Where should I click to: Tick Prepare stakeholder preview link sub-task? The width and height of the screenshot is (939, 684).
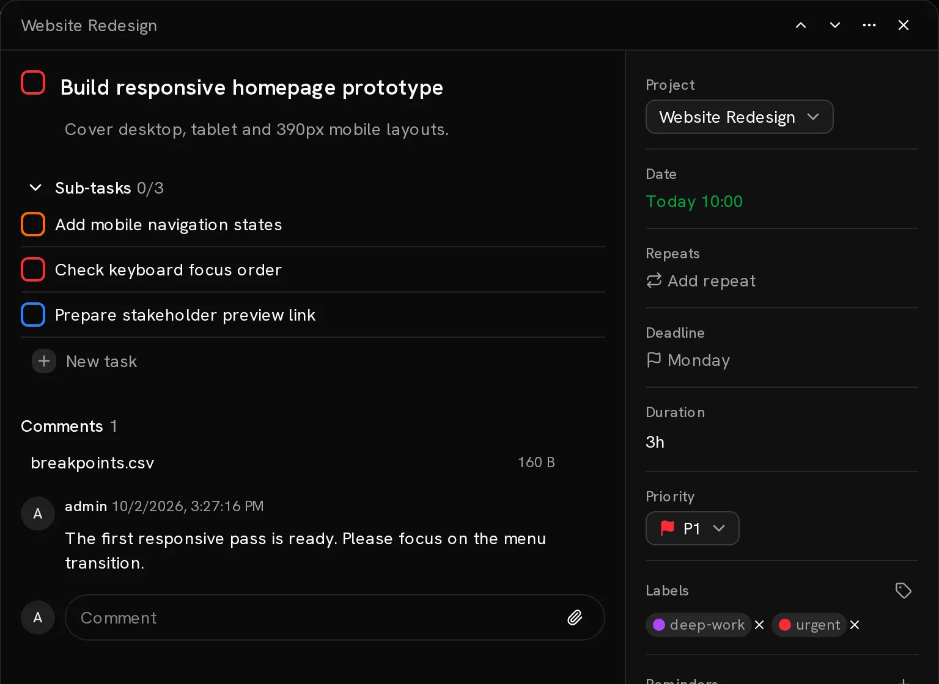pos(33,315)
